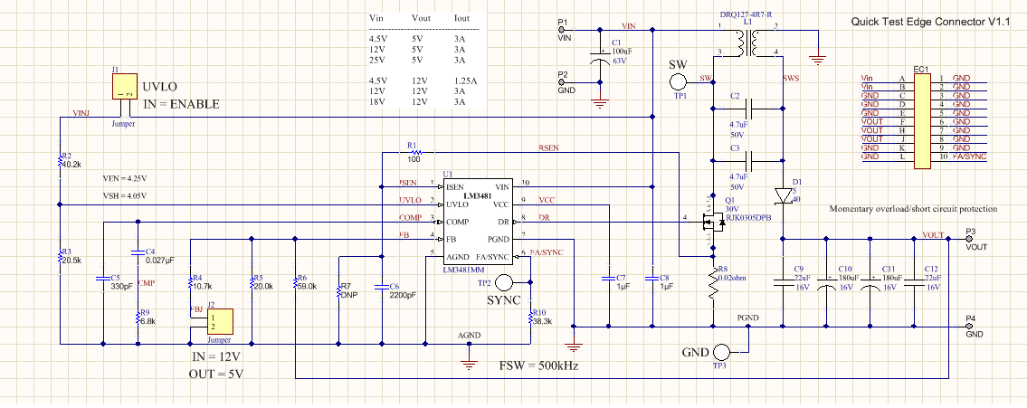Click the 'Quick Test Edge Connector V1.1' title
The height and width of the screenshot is (408, 1027).
click(x=930, y=23)
